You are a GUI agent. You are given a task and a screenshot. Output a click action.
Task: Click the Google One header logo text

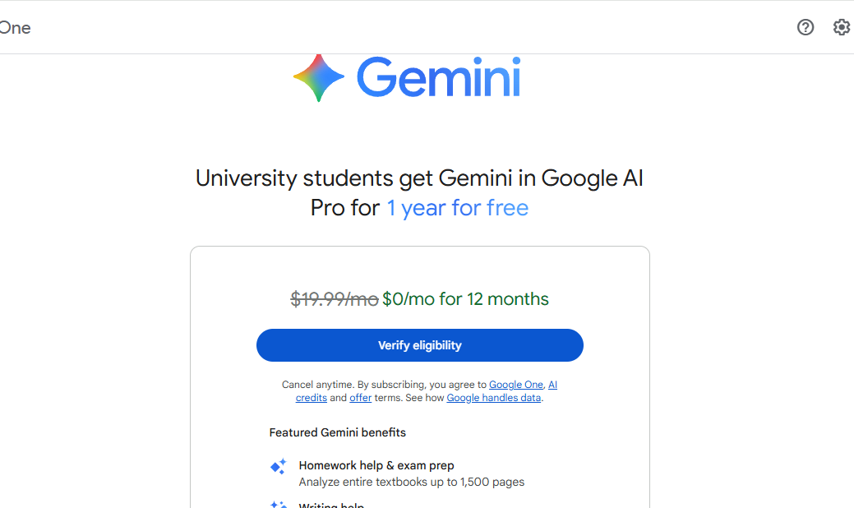[x=15, y=28]
